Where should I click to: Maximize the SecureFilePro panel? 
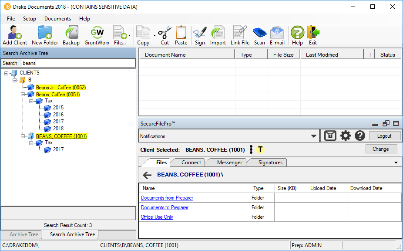coord(396,124)
